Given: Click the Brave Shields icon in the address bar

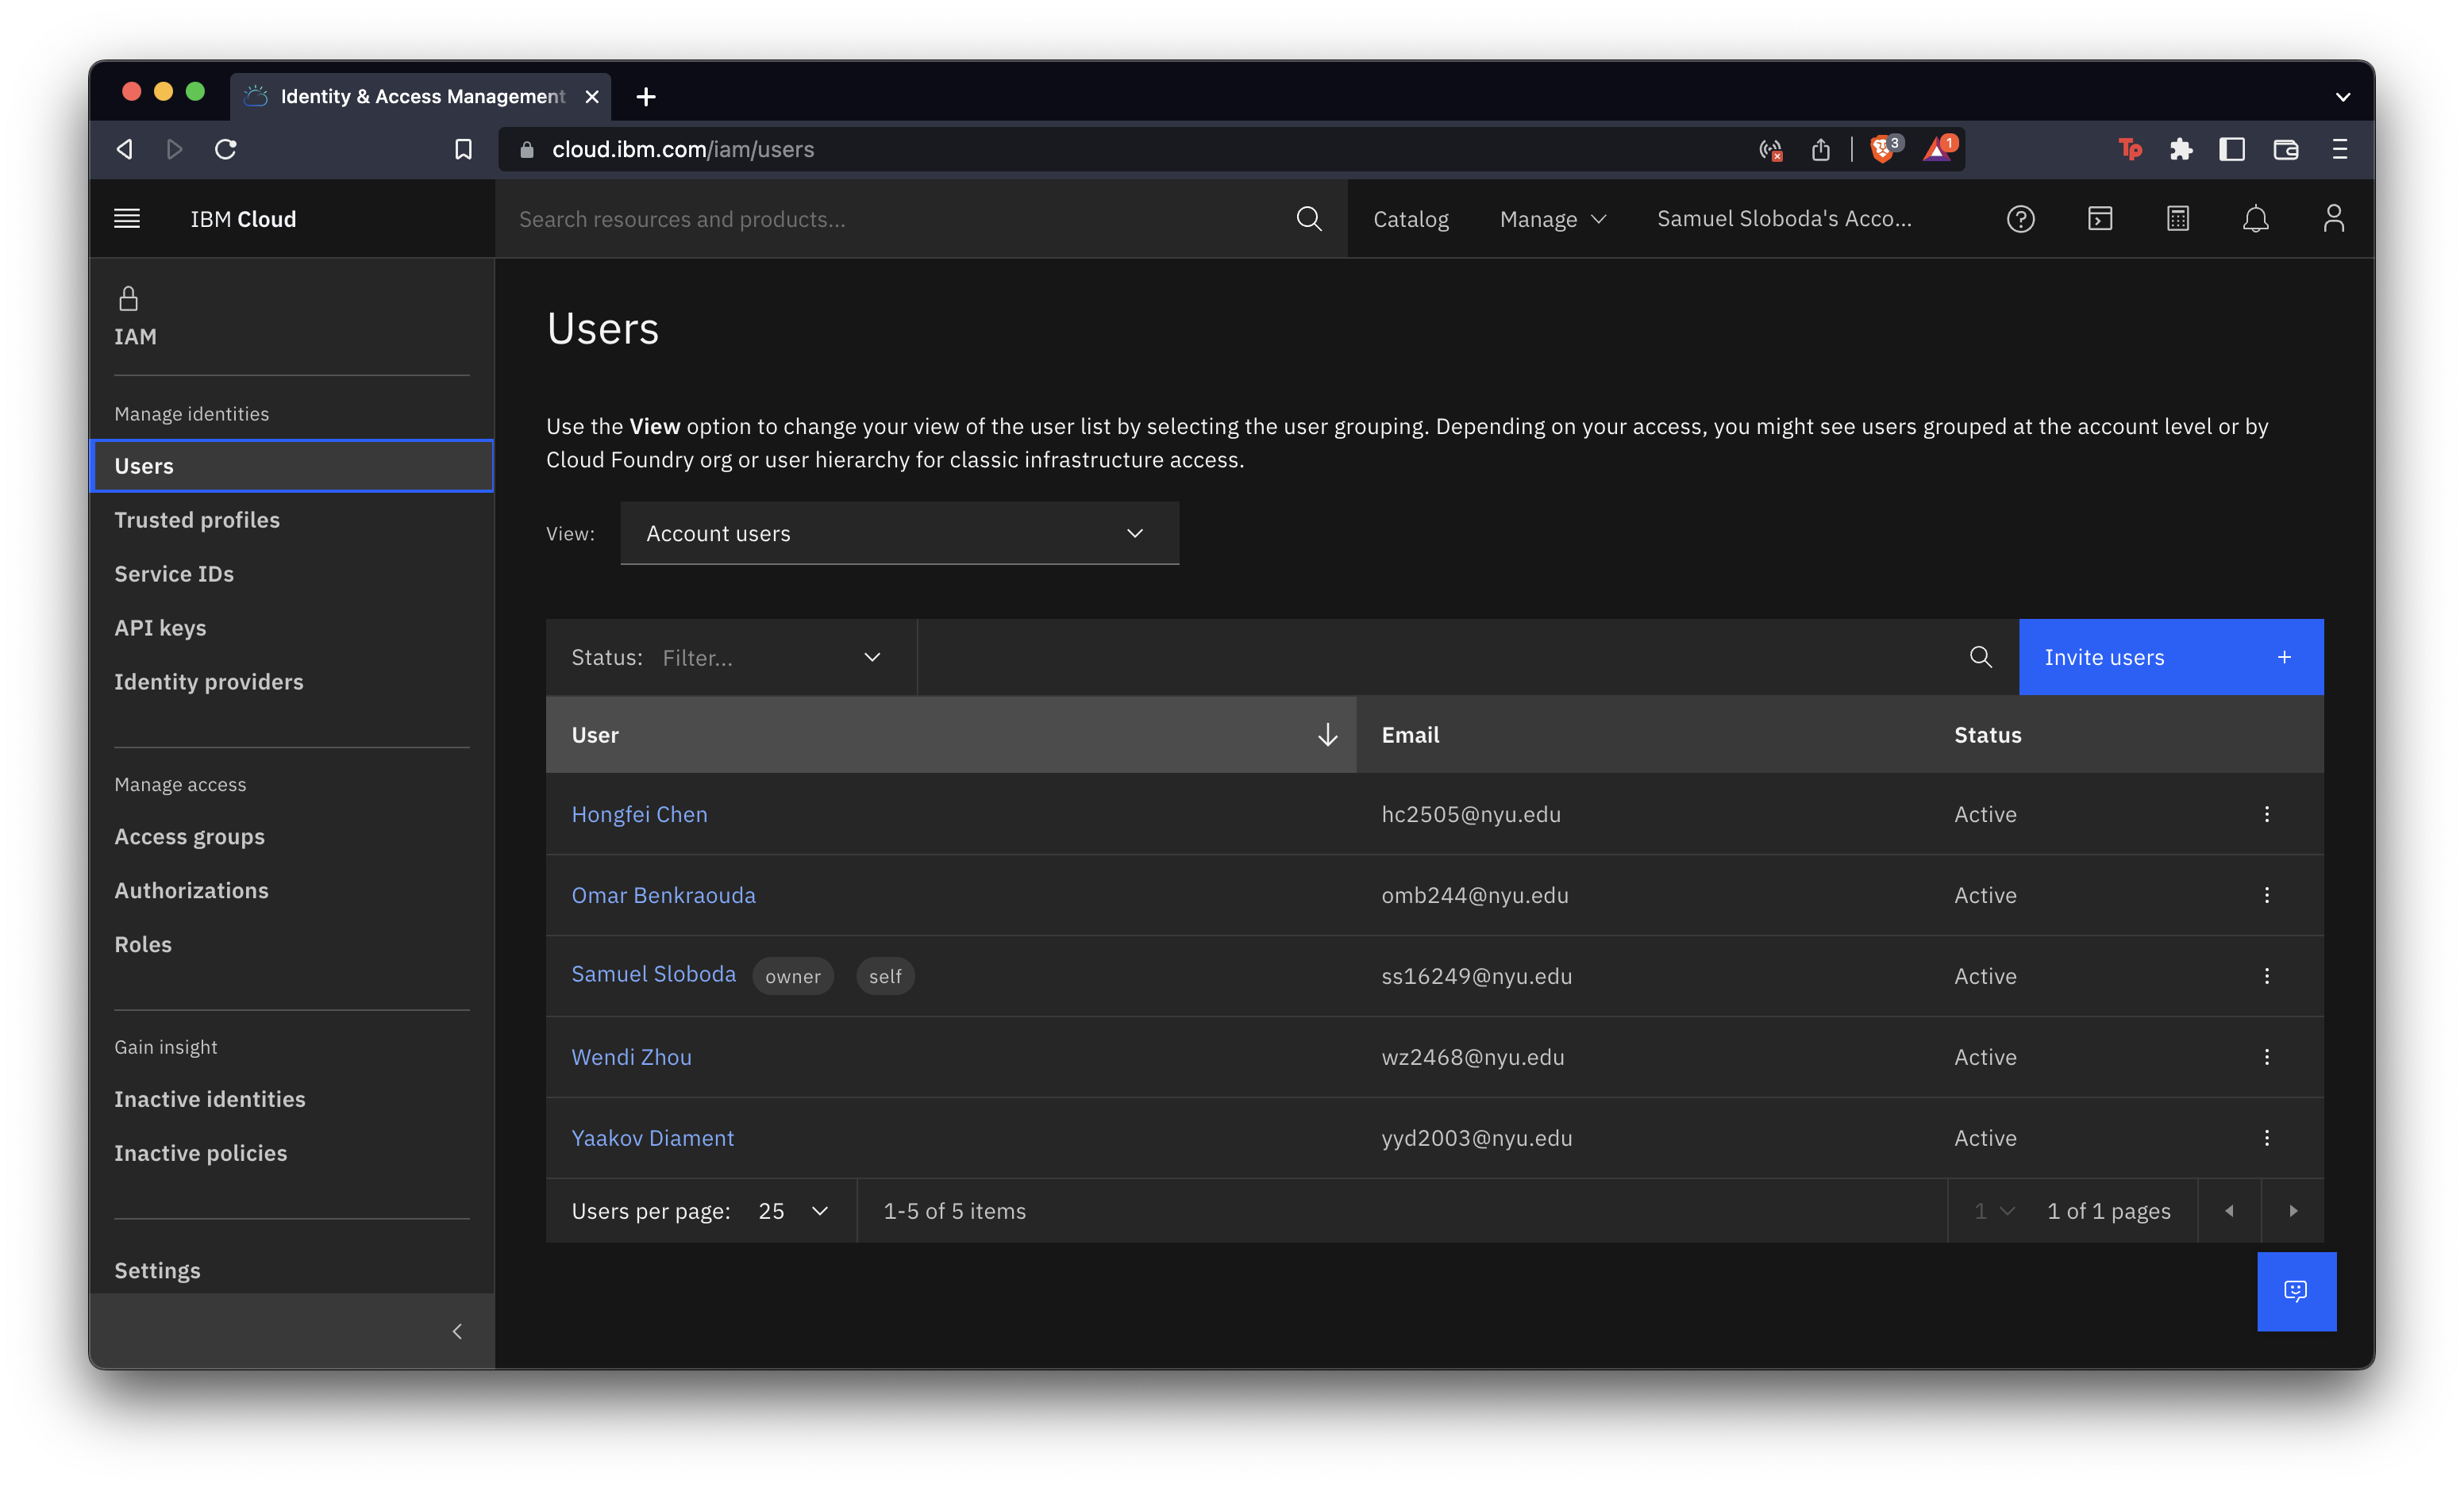Looking at the screenshot, I should pyautogui.click(x=1884, y=149).
